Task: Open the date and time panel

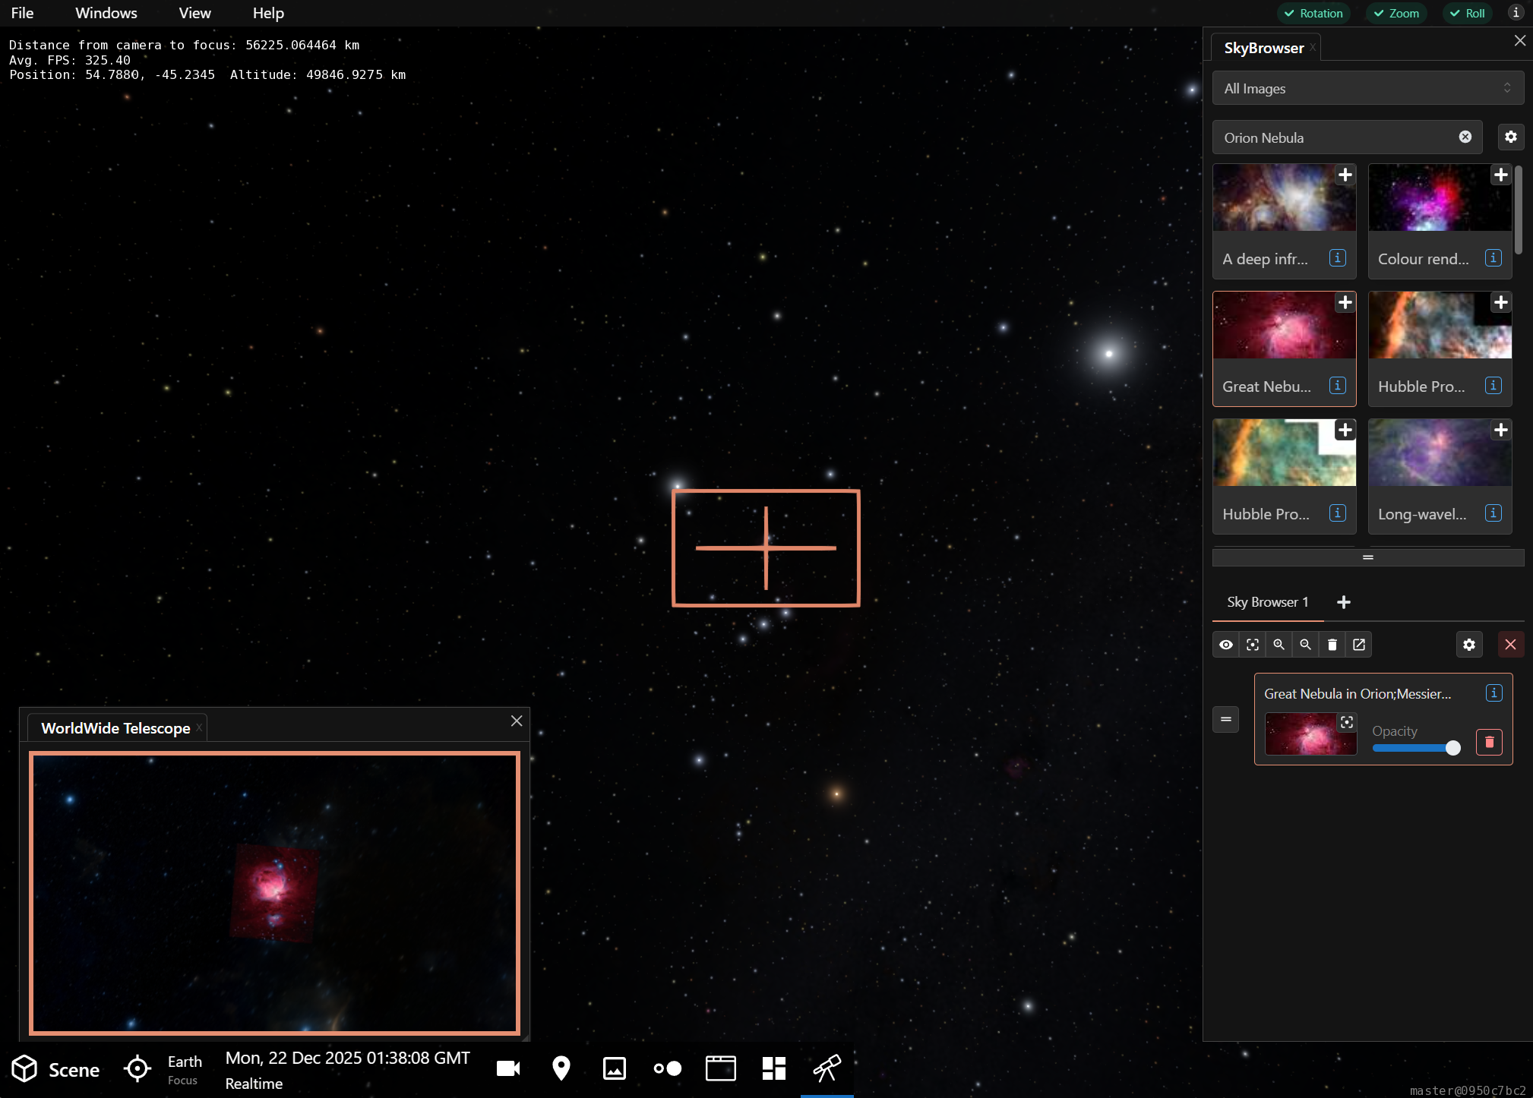Action: pyautogui.click(x=347, y=1069)
